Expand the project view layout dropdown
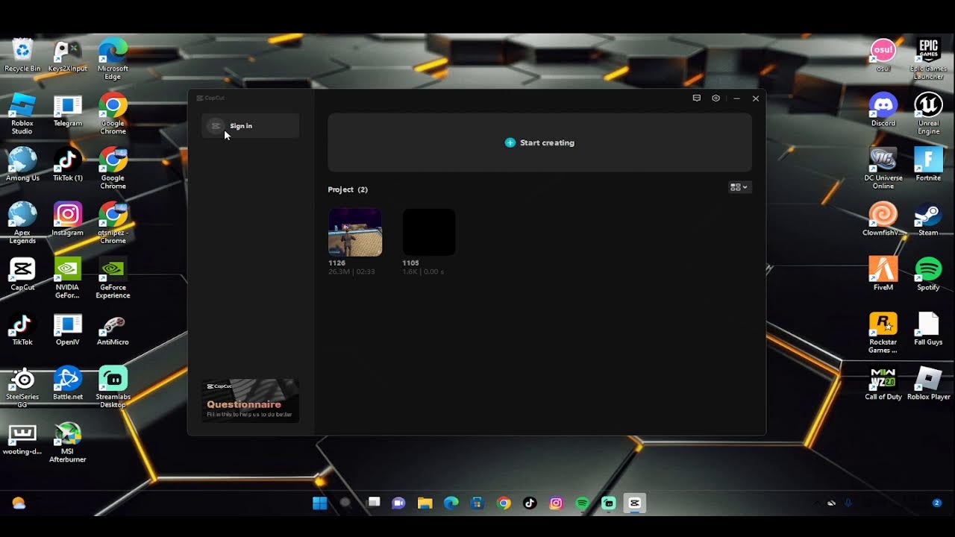This screenshot has height=537, width=955. tap(739, 187)
